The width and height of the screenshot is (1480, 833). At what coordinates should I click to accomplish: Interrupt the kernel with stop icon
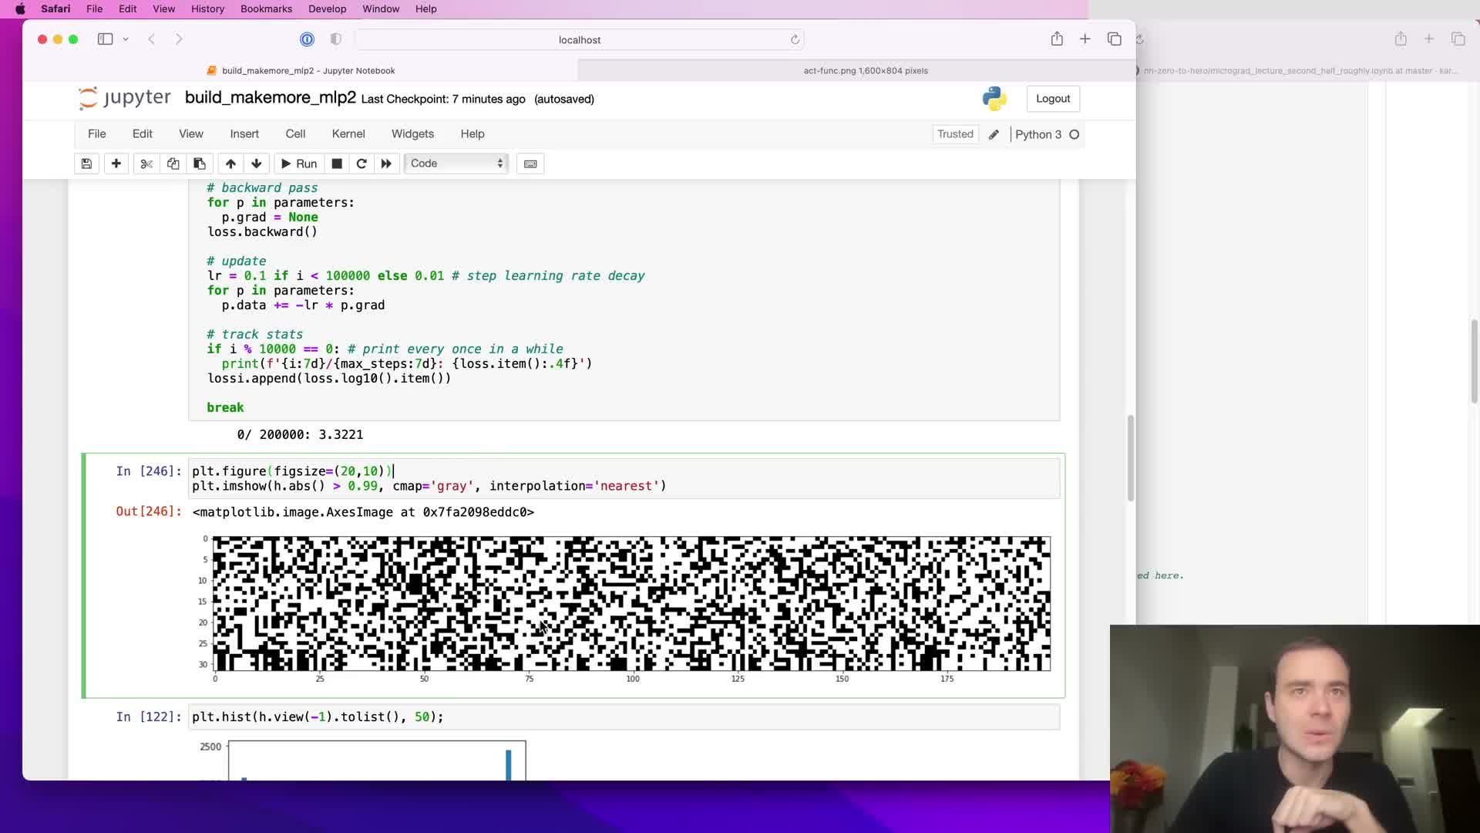click(337, 164)
